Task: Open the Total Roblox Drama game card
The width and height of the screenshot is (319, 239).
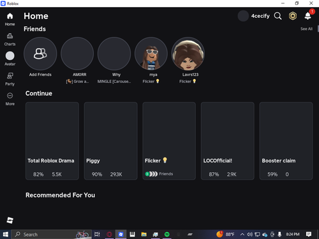Action: (x=52, y=141)
